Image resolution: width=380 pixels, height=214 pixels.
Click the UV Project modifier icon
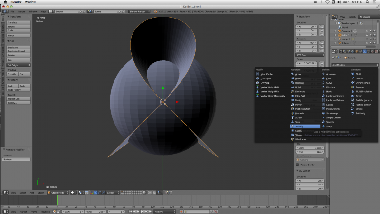point(257,78)
